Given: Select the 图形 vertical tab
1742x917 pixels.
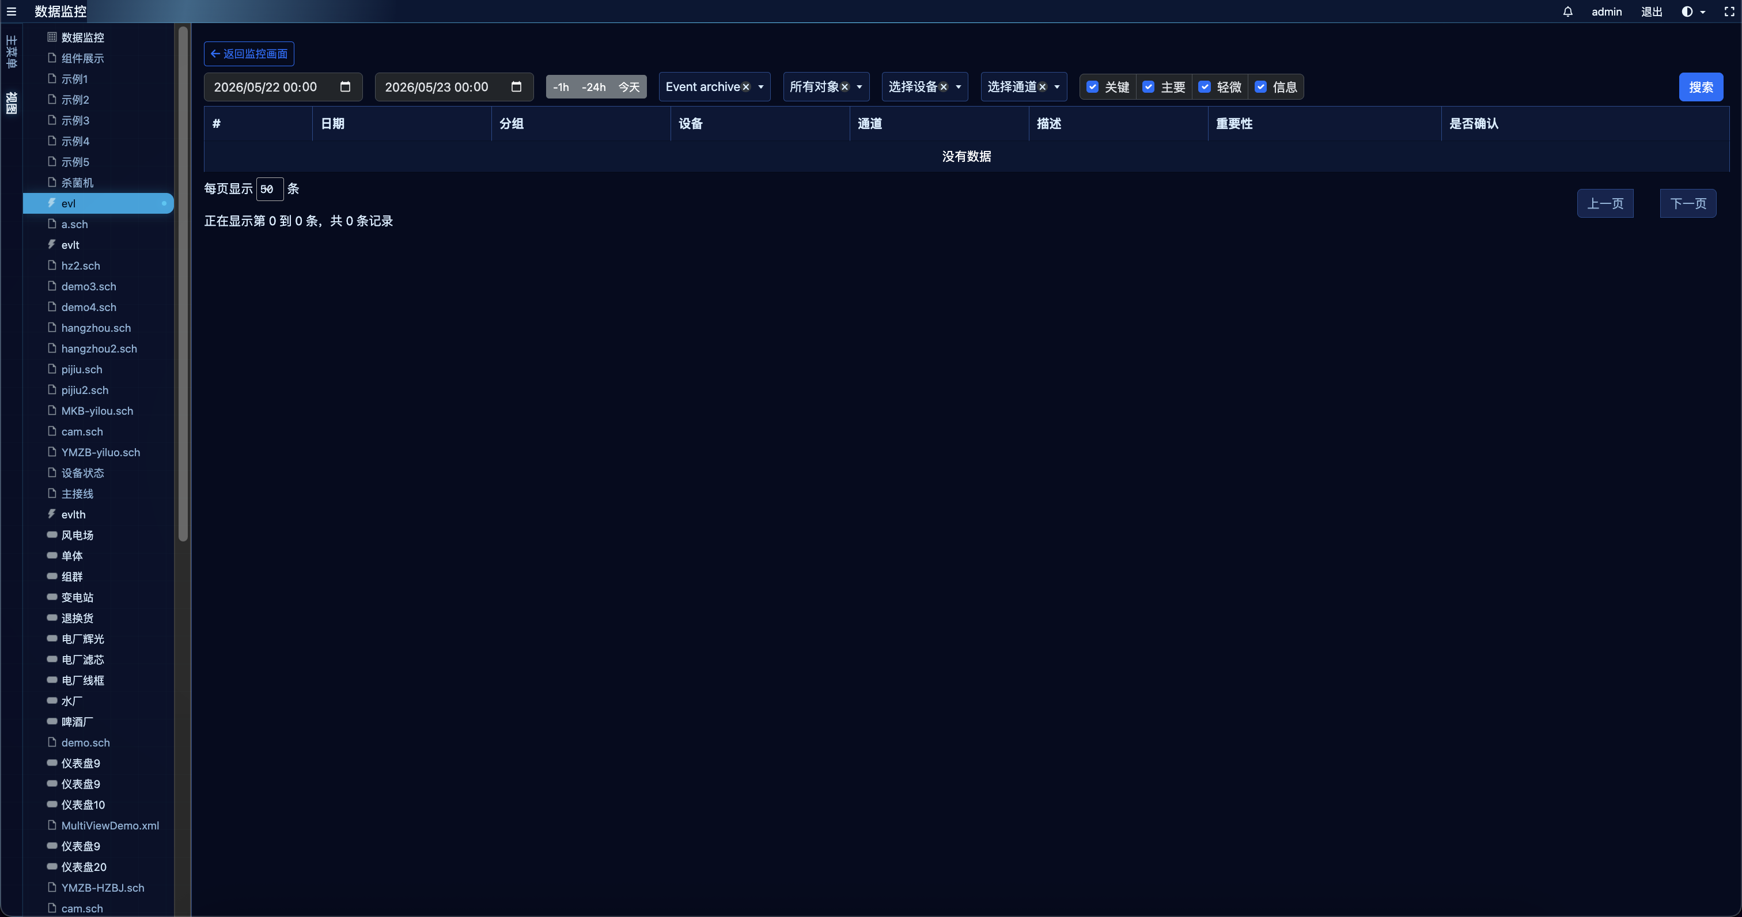Looking at the screenshot, I should pyautogui.click(x=12, y=103).
